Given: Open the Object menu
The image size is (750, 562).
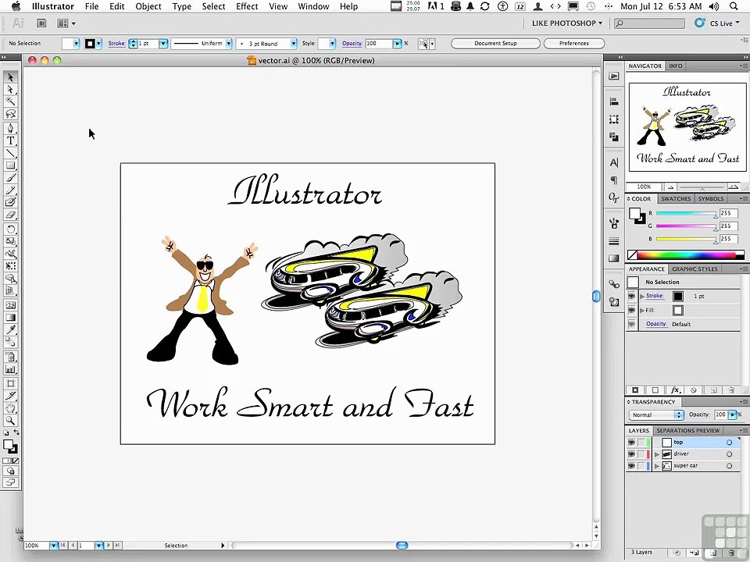Looking at the screenshot, I should point(148,6).
